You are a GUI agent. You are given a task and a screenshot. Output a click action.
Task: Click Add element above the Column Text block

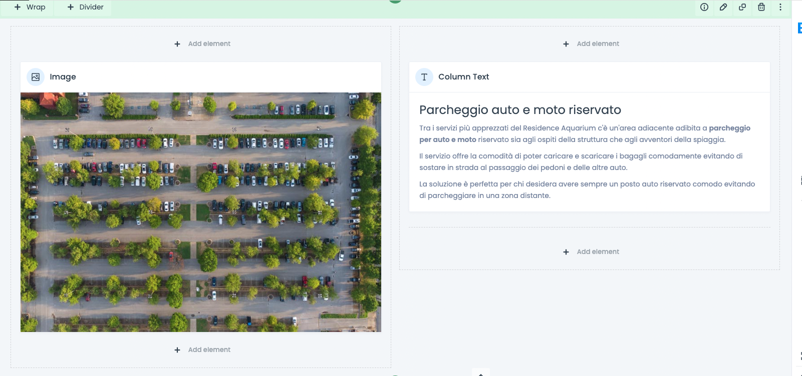(x=591, y=44)
